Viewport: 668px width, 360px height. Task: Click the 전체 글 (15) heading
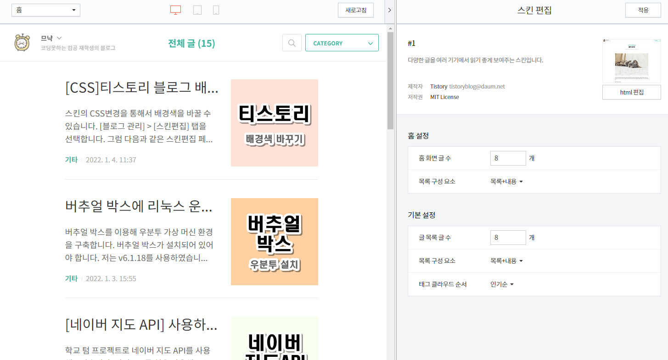[191, 44]
